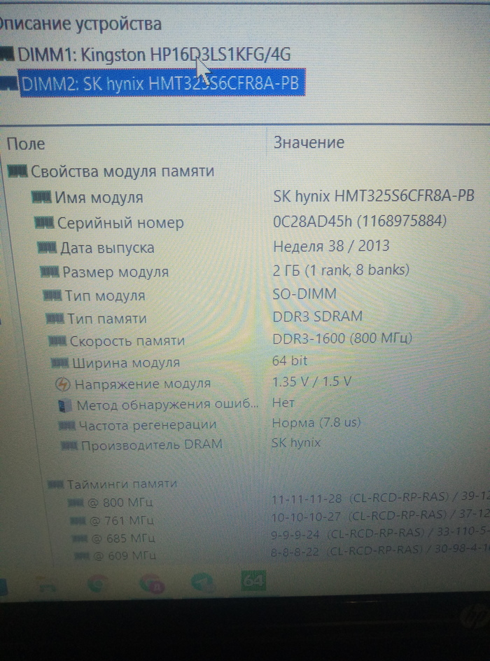This screenshot has height=661, width=490.
Task: Click icon next to 'Производитель DRAM'
Action: 69,445
